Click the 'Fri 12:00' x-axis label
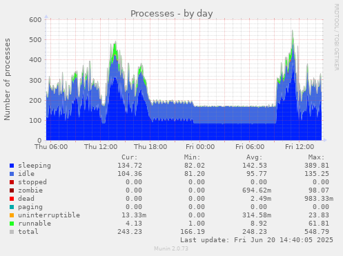 click(300, 147)
